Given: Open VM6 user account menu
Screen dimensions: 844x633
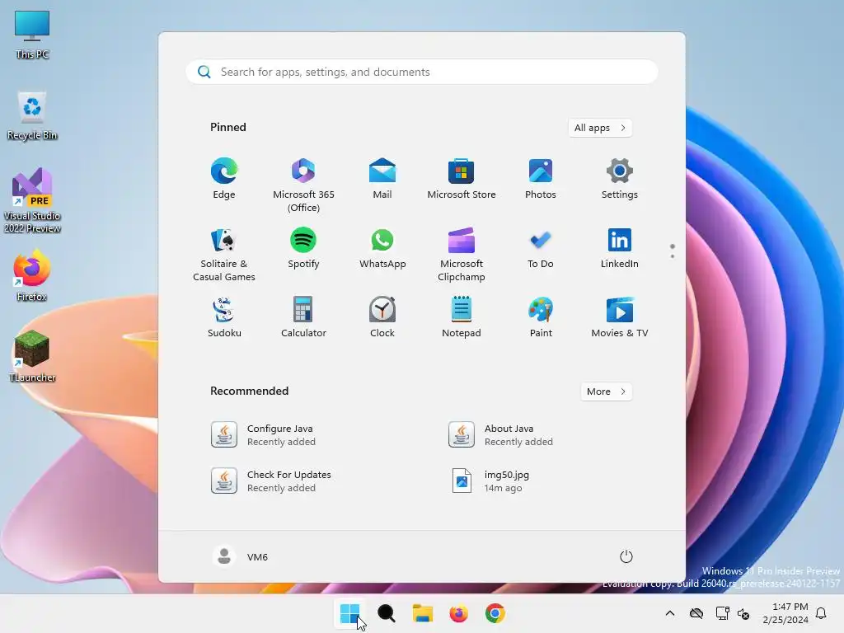Looking at the screenshot, I should click(x=241, y=556).
